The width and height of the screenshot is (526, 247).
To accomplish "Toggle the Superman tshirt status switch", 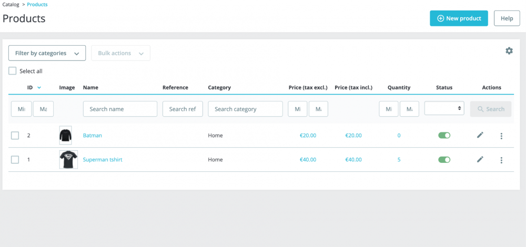I will (444, 160).
